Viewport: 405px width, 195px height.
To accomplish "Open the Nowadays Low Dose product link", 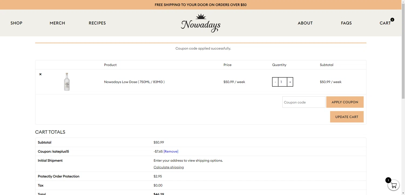I will pyautogui.click(x=134, y=82).
